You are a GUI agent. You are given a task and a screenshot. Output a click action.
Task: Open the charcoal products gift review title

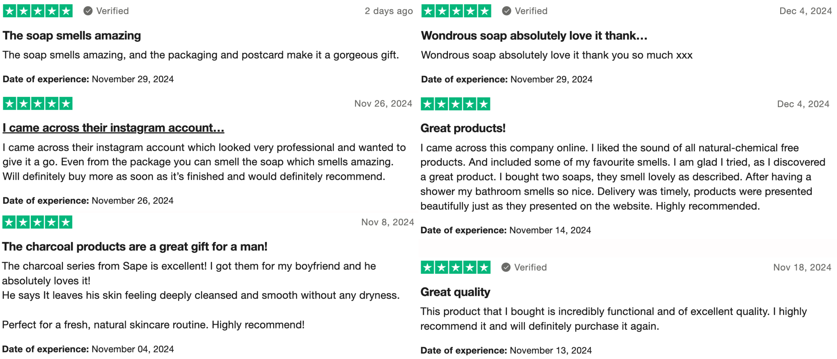[x=135, y=247]
